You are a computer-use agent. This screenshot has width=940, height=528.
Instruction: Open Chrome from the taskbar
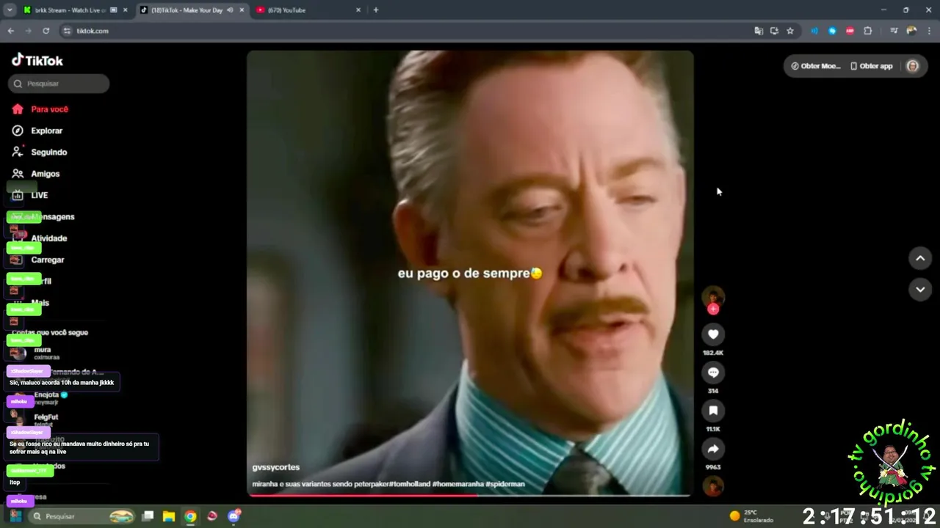190,516
